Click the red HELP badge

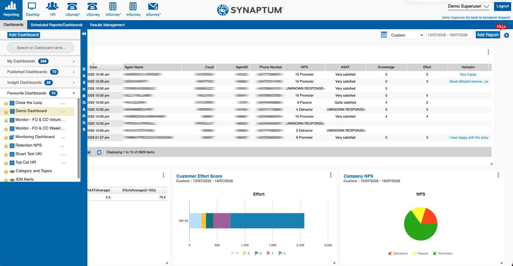coord(501,27)
